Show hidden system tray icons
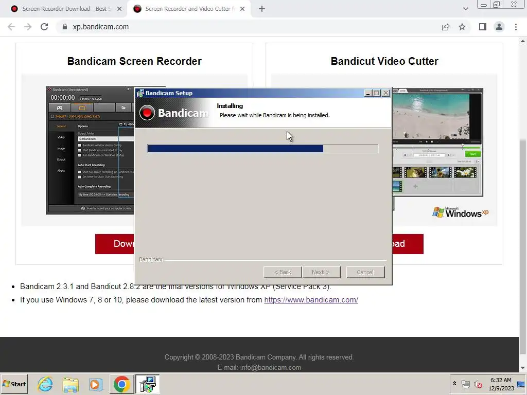Viewport: 527px width, 395px height. click(454, 384)
